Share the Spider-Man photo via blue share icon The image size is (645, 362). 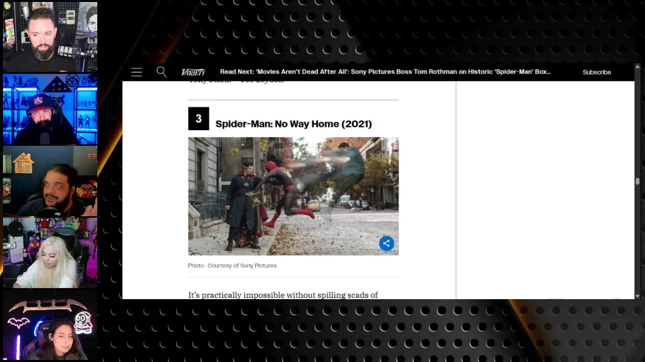coord(386,243)
